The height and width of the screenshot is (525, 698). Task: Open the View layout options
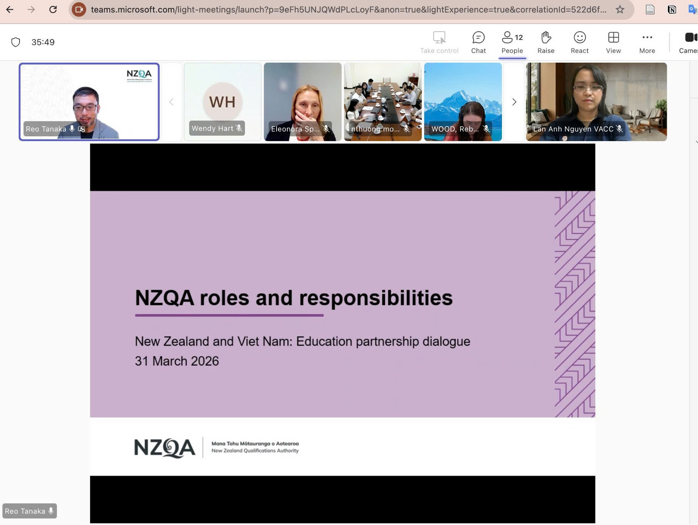[613, 42]
